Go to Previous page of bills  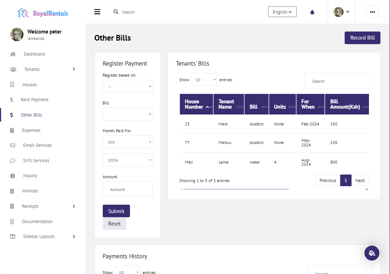[328, 181]
